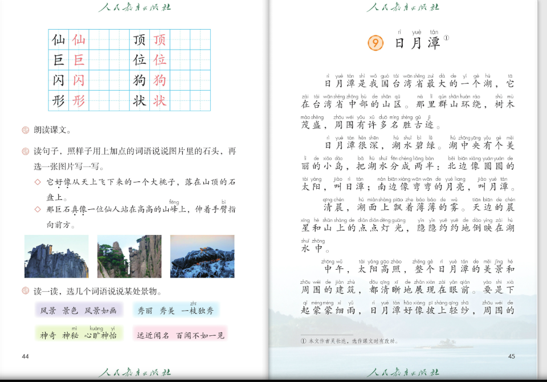
Task: Click the phrase 远近闻名 in the pink box
Action: coord(153,336)
